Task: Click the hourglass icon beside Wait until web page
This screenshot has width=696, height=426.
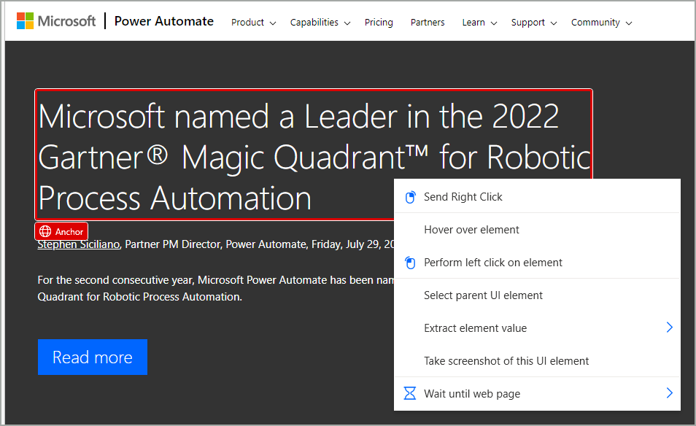Action: [410, 394]
